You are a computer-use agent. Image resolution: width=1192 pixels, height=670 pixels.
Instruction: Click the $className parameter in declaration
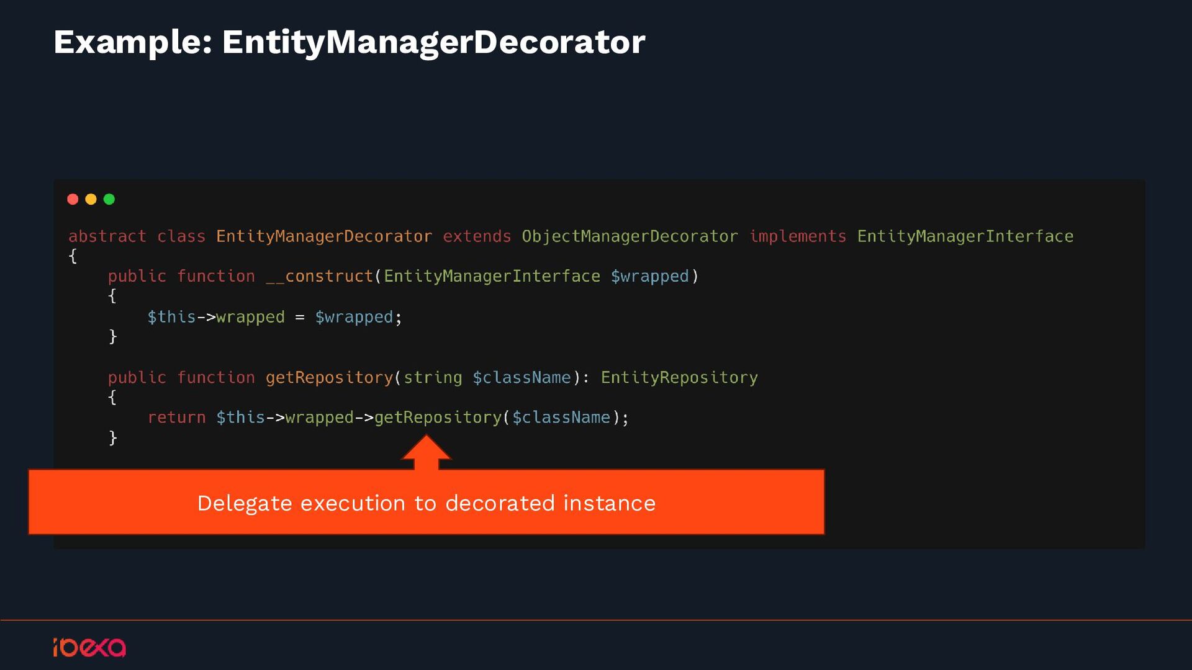[521, 378]
